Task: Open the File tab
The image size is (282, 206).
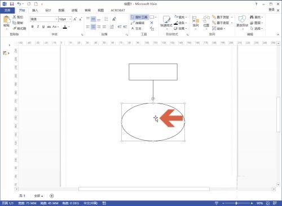Action: (7, 10)
